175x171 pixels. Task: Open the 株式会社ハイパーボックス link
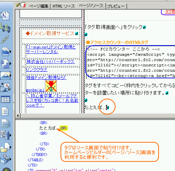50,61
